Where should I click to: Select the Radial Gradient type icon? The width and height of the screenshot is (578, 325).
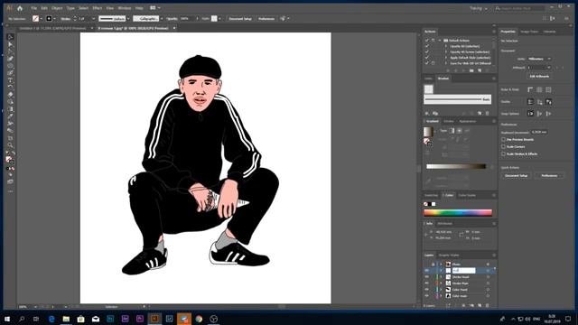(460, 130)
